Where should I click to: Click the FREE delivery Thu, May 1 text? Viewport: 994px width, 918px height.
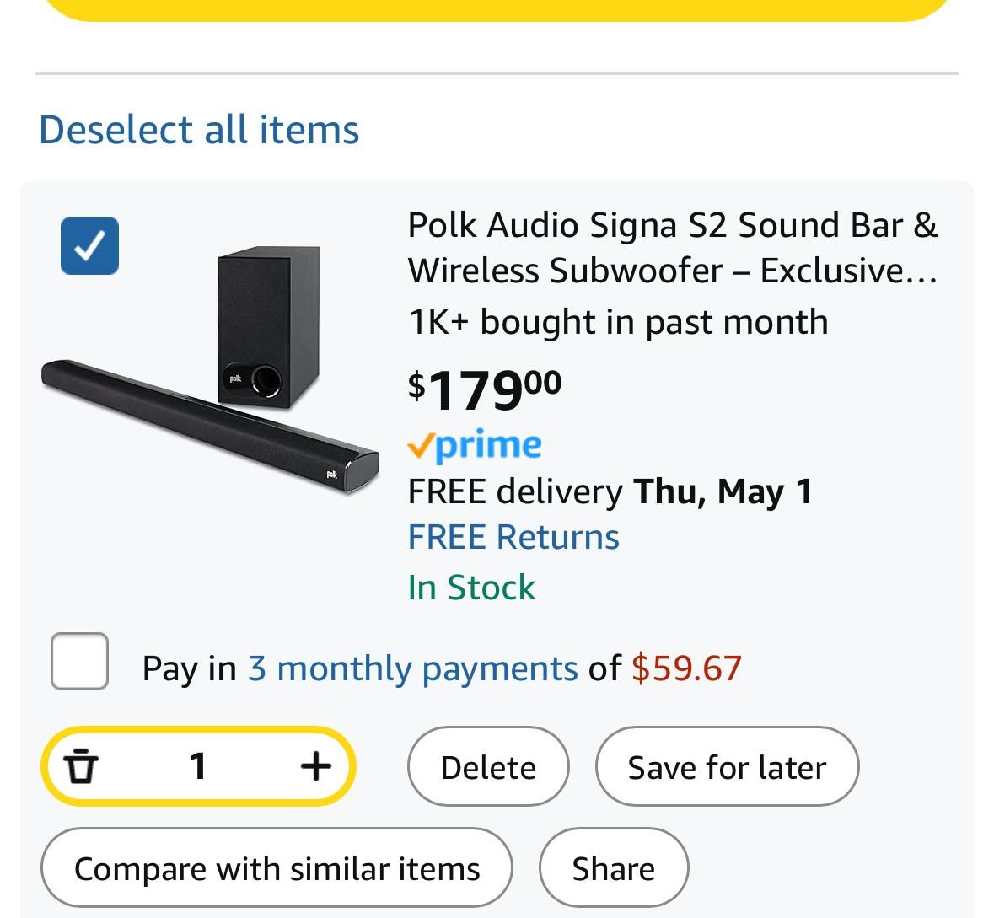pos(610,491)
